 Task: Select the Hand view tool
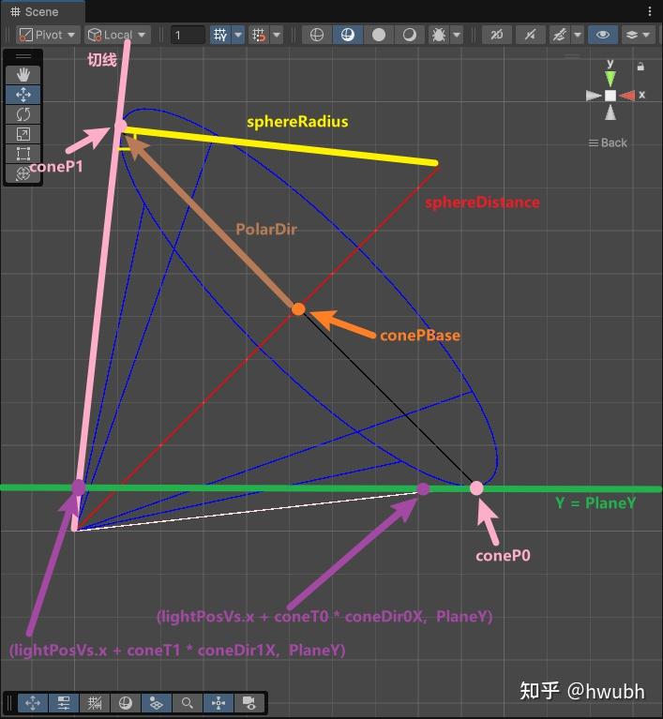click(23, 75)
